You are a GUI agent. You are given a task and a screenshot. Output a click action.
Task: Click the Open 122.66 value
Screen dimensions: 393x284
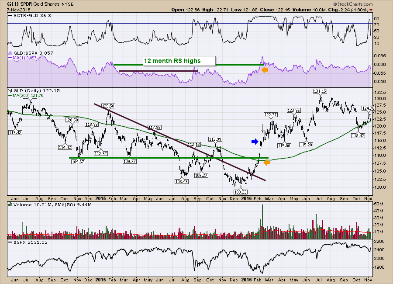186,10
